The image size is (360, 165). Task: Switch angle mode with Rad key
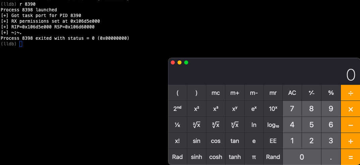point(177,157)
